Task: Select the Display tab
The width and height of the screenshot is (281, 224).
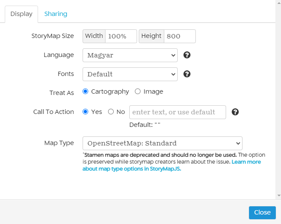Action: click(x=22, y=14)
